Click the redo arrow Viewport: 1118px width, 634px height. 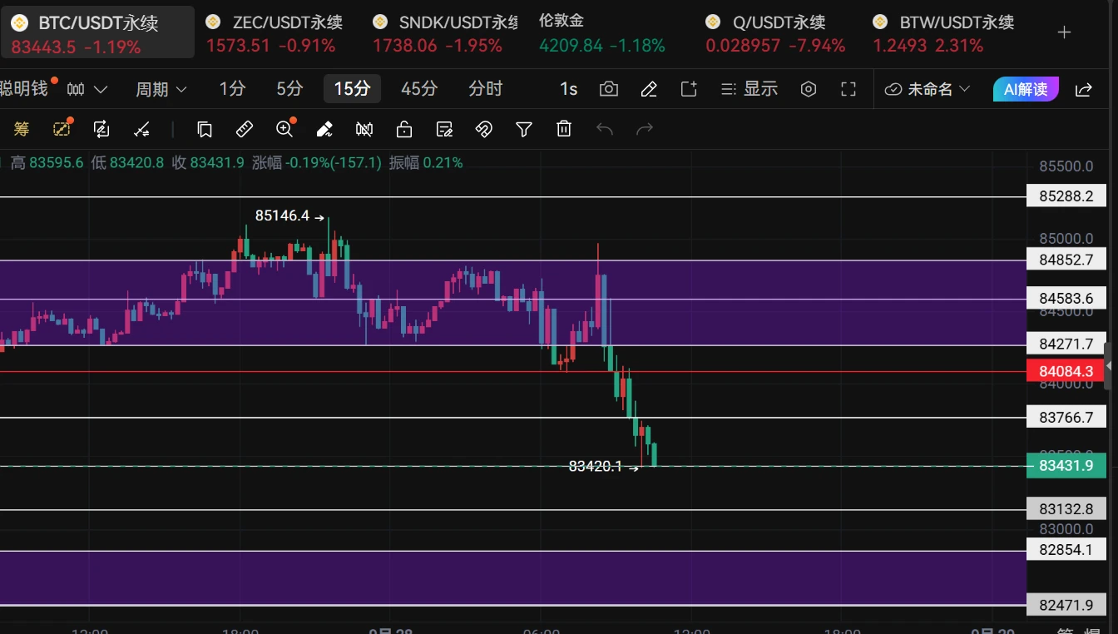tap(645, 129)
